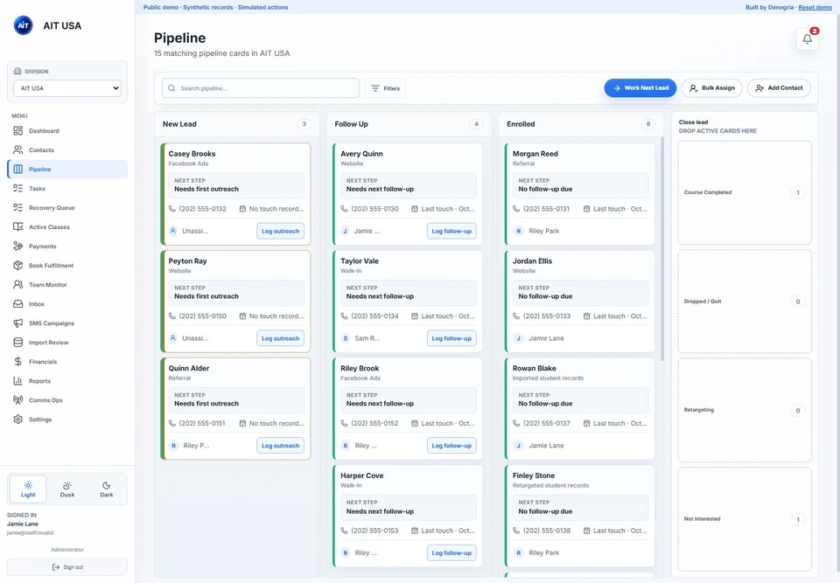The image size is (840, 583).
Task: Click the Enrolled column scrollbar
Action: (x=662, y=249)
